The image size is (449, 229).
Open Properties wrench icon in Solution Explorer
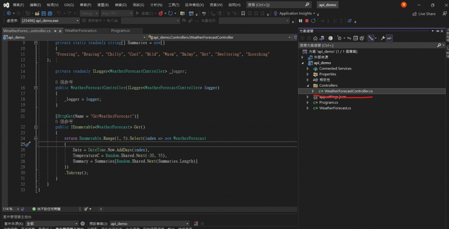[x=383, y=38]
